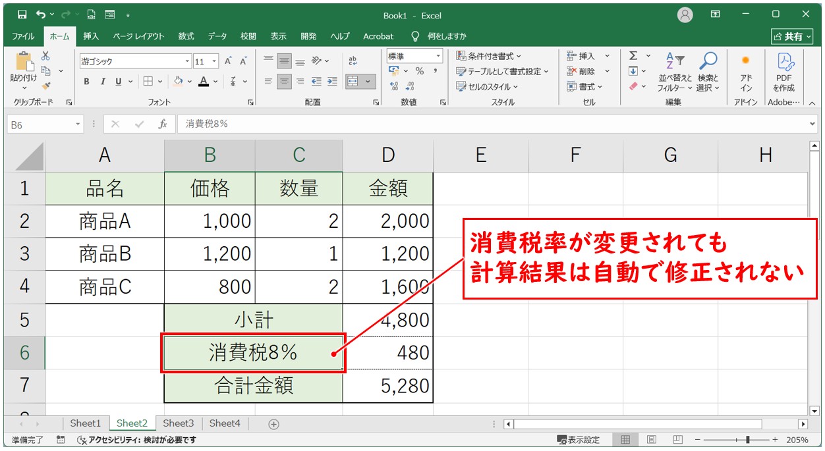
Task: Select cell D7 showing 5,280
Action: pos(388,386)
